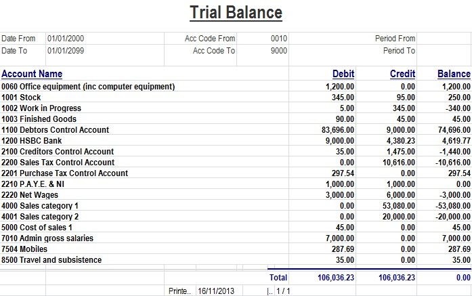Select the 8500 Travel and subsistence row

(x=51, y=260)
